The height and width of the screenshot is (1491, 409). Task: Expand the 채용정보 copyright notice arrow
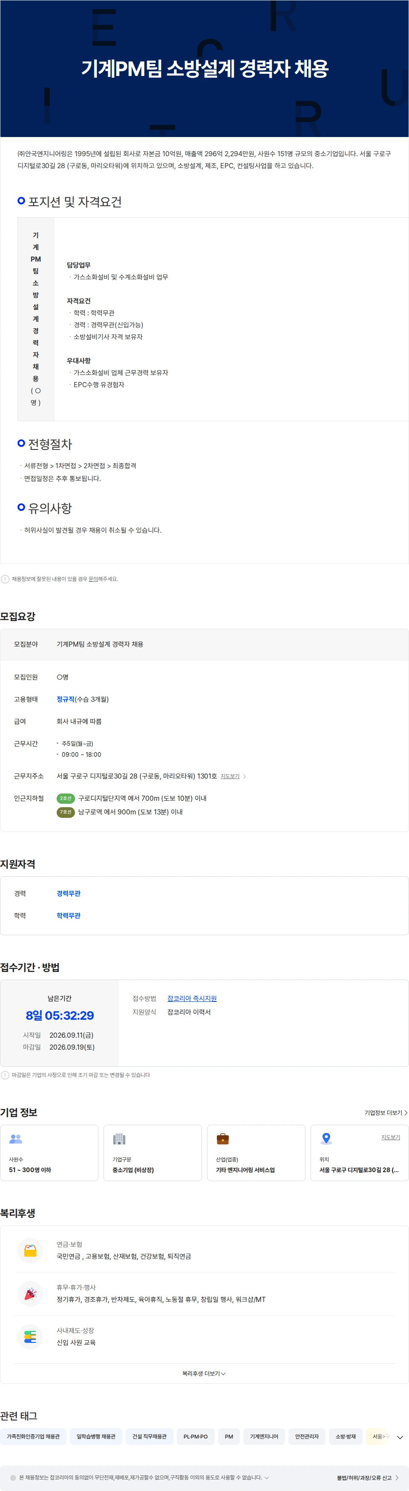pos(266,1478)
